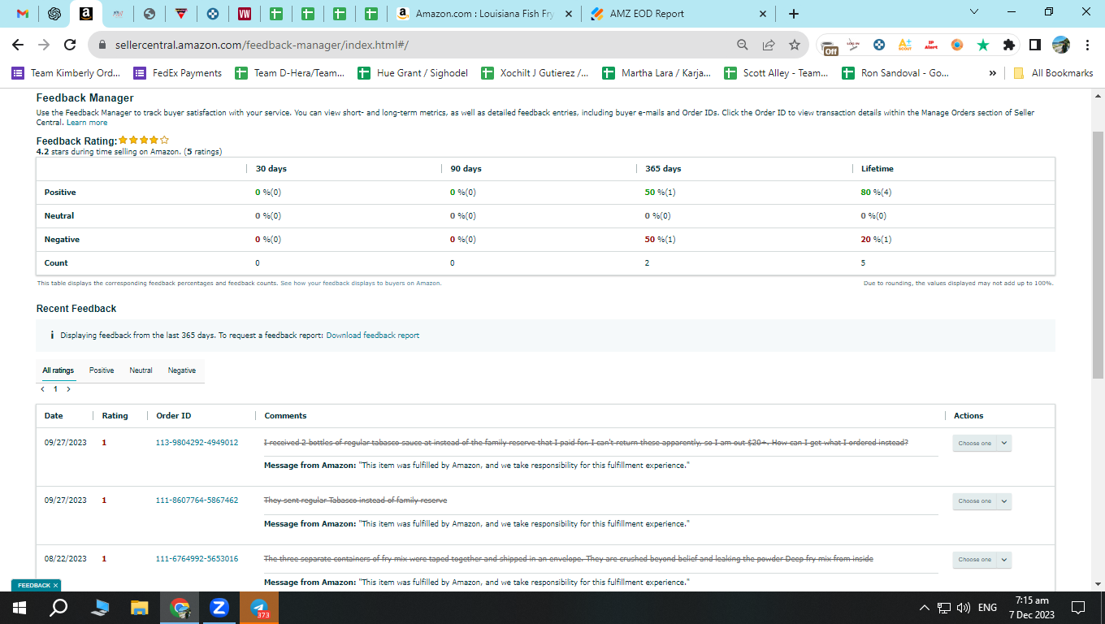This screenshot has width=1105, height=624.
Task: Go to next feedback page arrow
Action: click(x=68, y=389)
